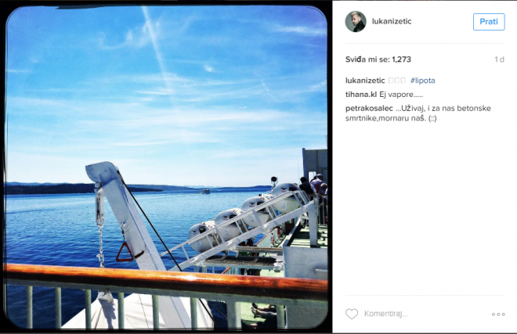Visit commenter tihana.kl's profile

tap(360, 95)
